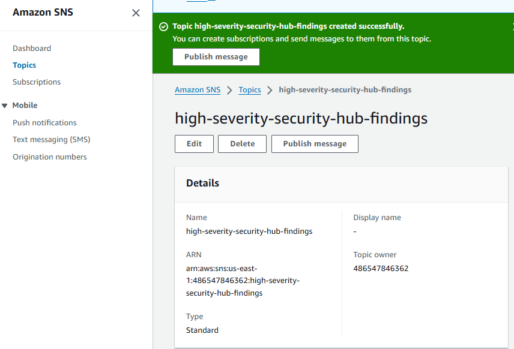Delete the high-severity-security-hub-findings topic
Screen dimensions: 514x349
pyautogui.click(x=242, y=144)
